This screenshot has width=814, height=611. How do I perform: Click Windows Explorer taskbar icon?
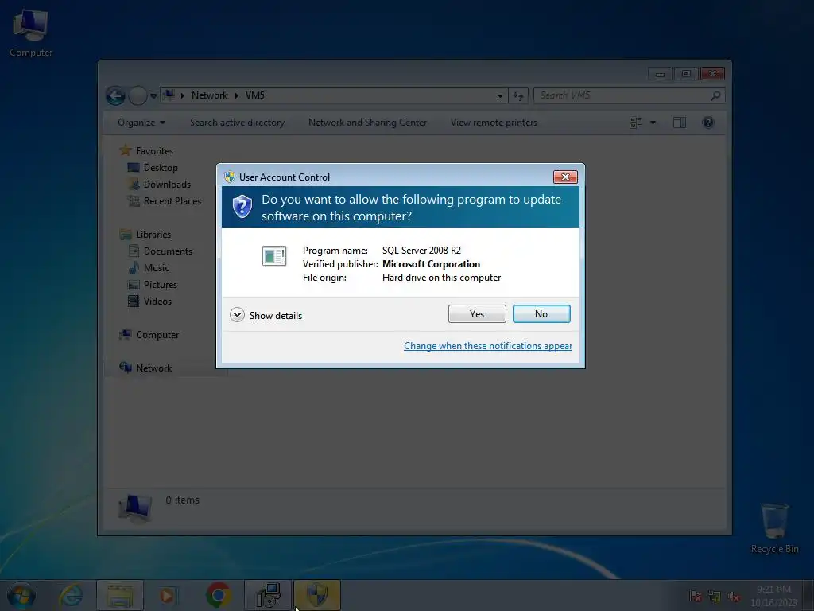point(120,595)
